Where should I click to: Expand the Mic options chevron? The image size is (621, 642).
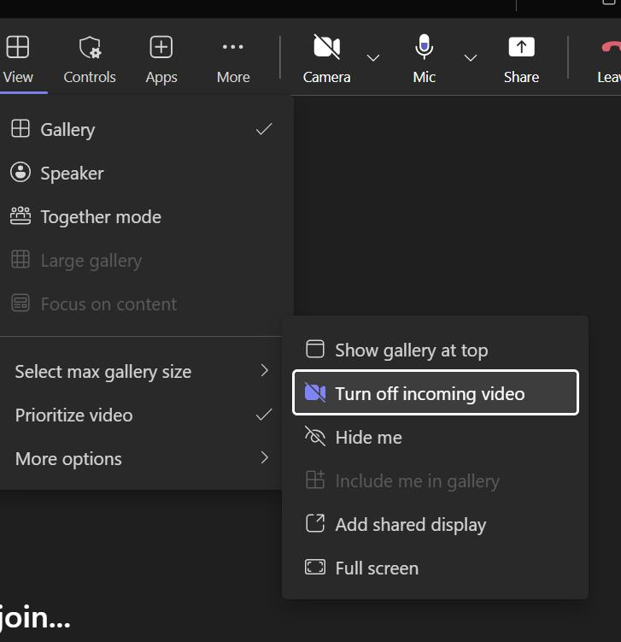[471, 58]
